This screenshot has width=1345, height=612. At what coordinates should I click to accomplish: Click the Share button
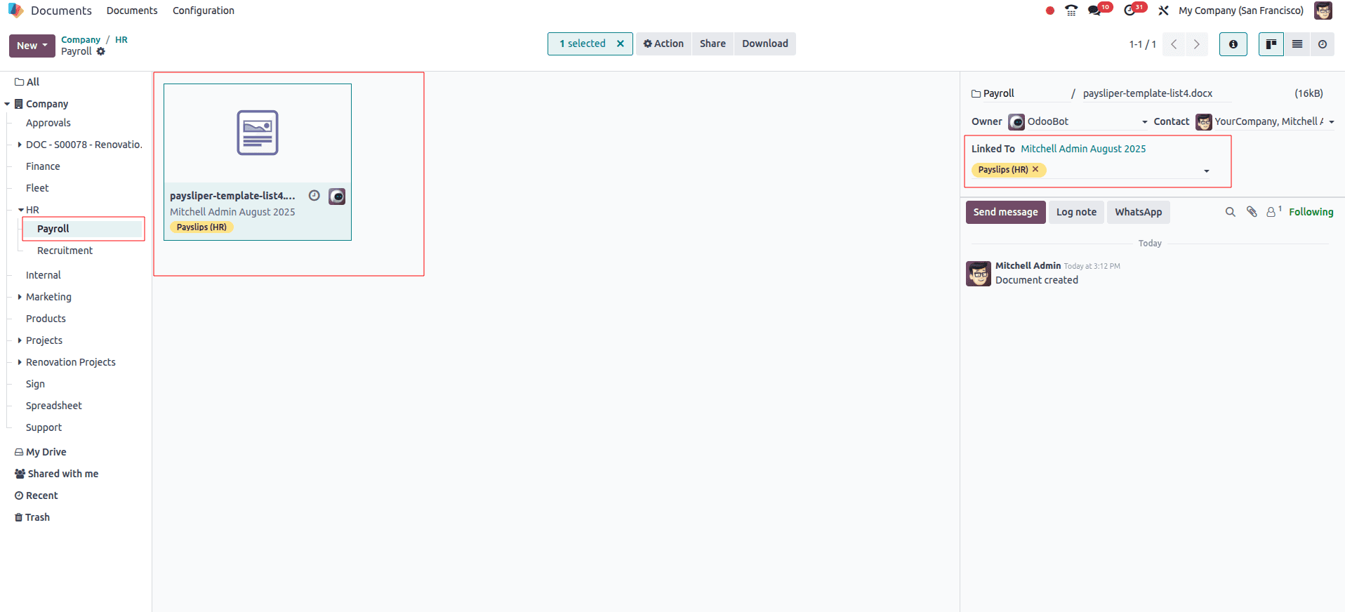(713, 44)
